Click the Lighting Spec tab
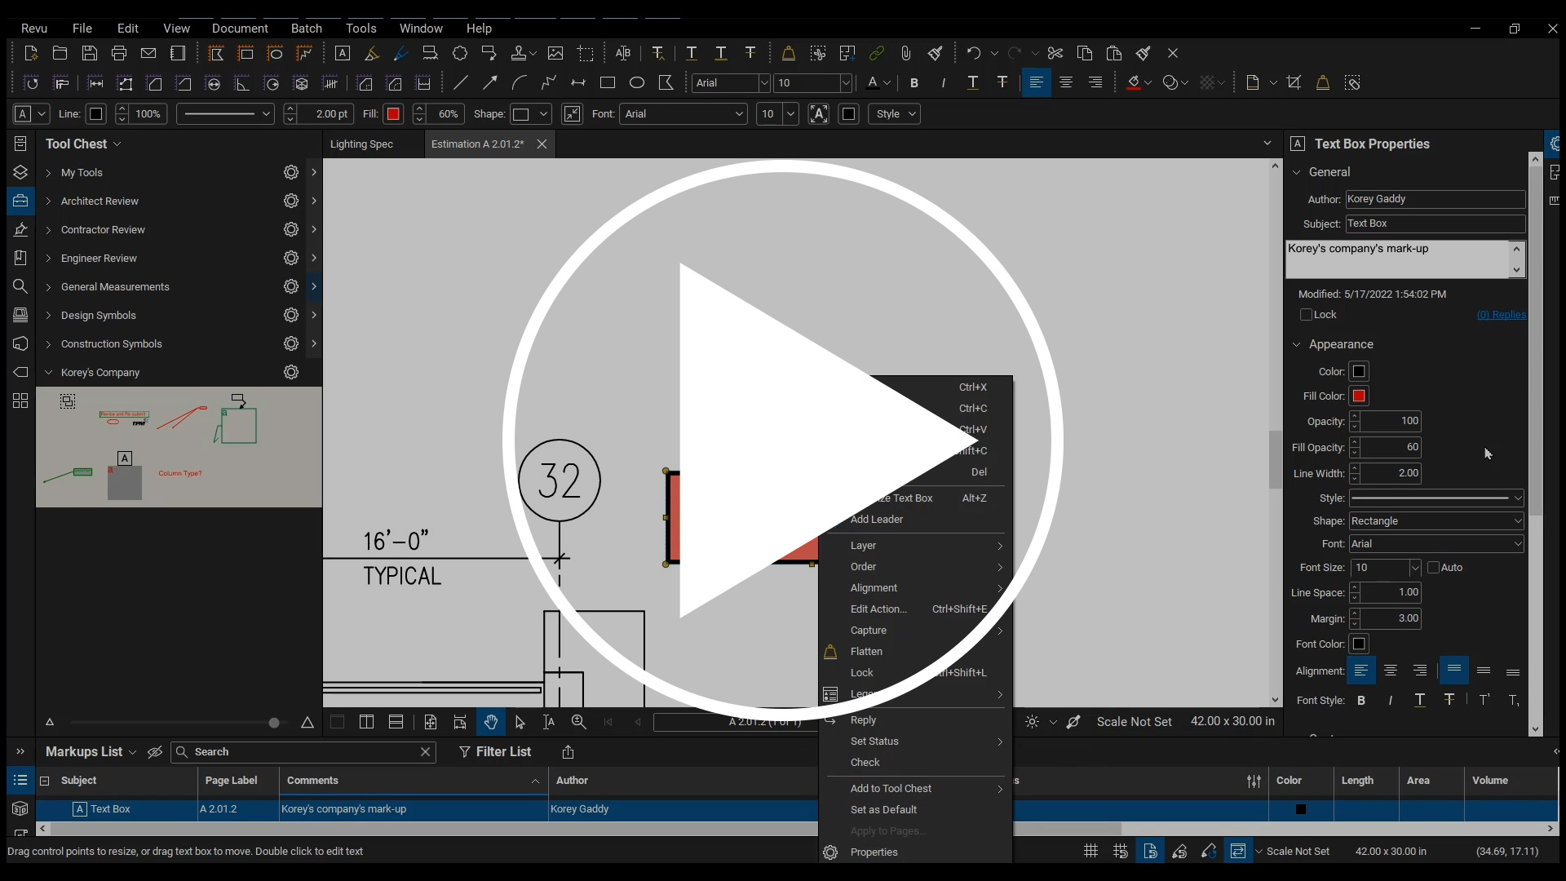 point(361,143)
